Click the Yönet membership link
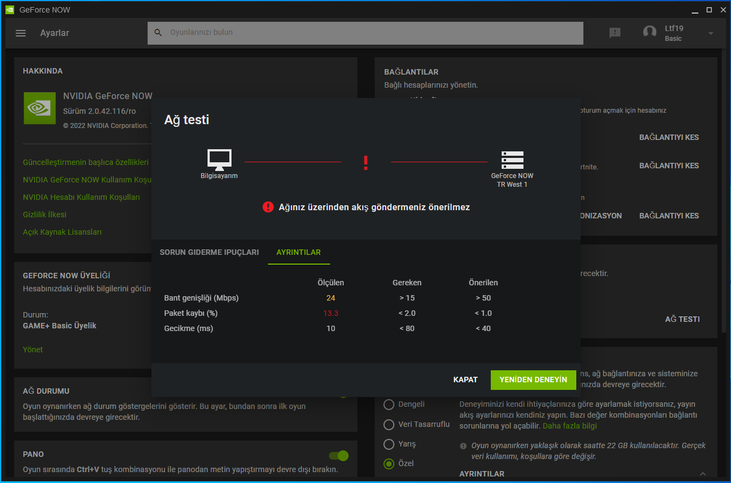The width and height of the screenshot is (731, 483). (33, 350)
